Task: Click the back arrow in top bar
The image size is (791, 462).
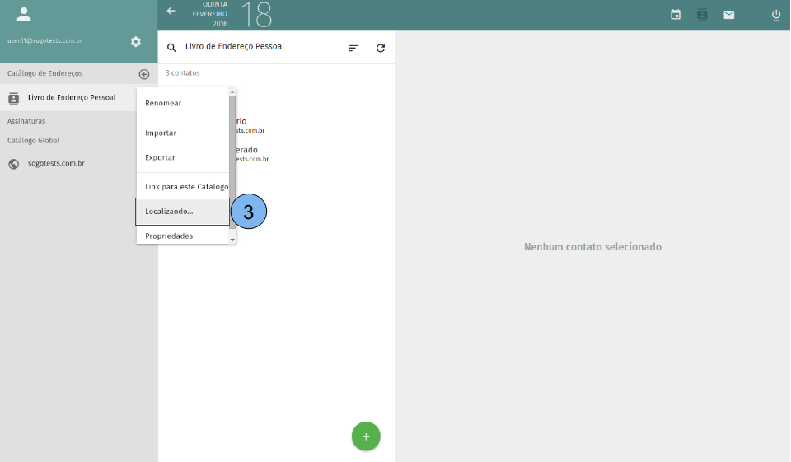Action: (x=171, y=12)
